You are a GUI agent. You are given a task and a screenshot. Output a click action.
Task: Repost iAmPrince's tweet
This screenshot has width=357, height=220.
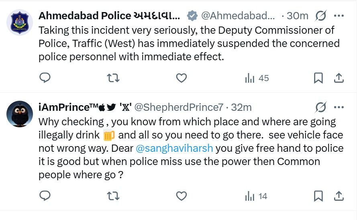click(114, 196)
